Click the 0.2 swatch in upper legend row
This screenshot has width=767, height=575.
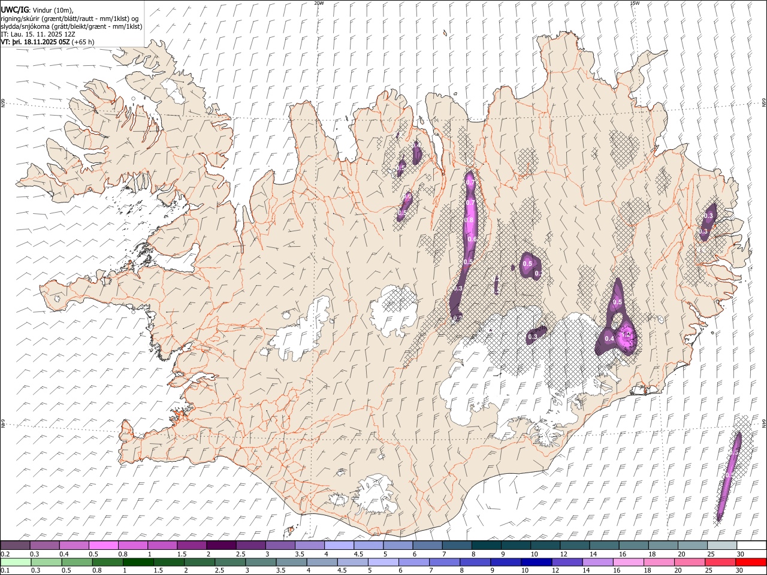[16, 545]
